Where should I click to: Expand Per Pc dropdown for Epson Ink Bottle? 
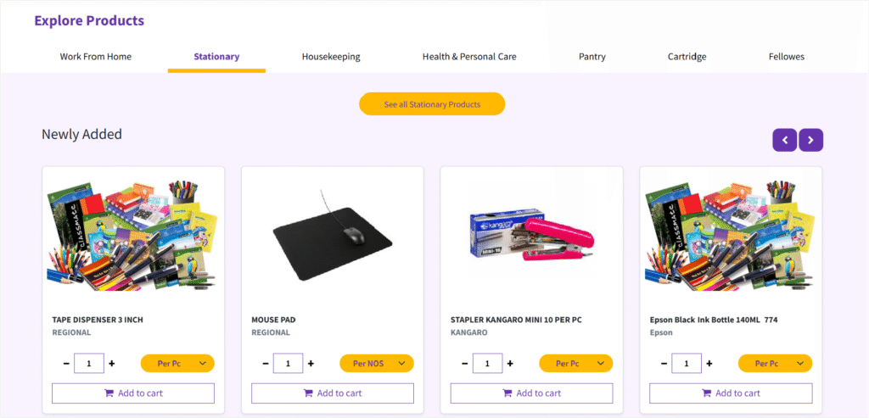775,364
